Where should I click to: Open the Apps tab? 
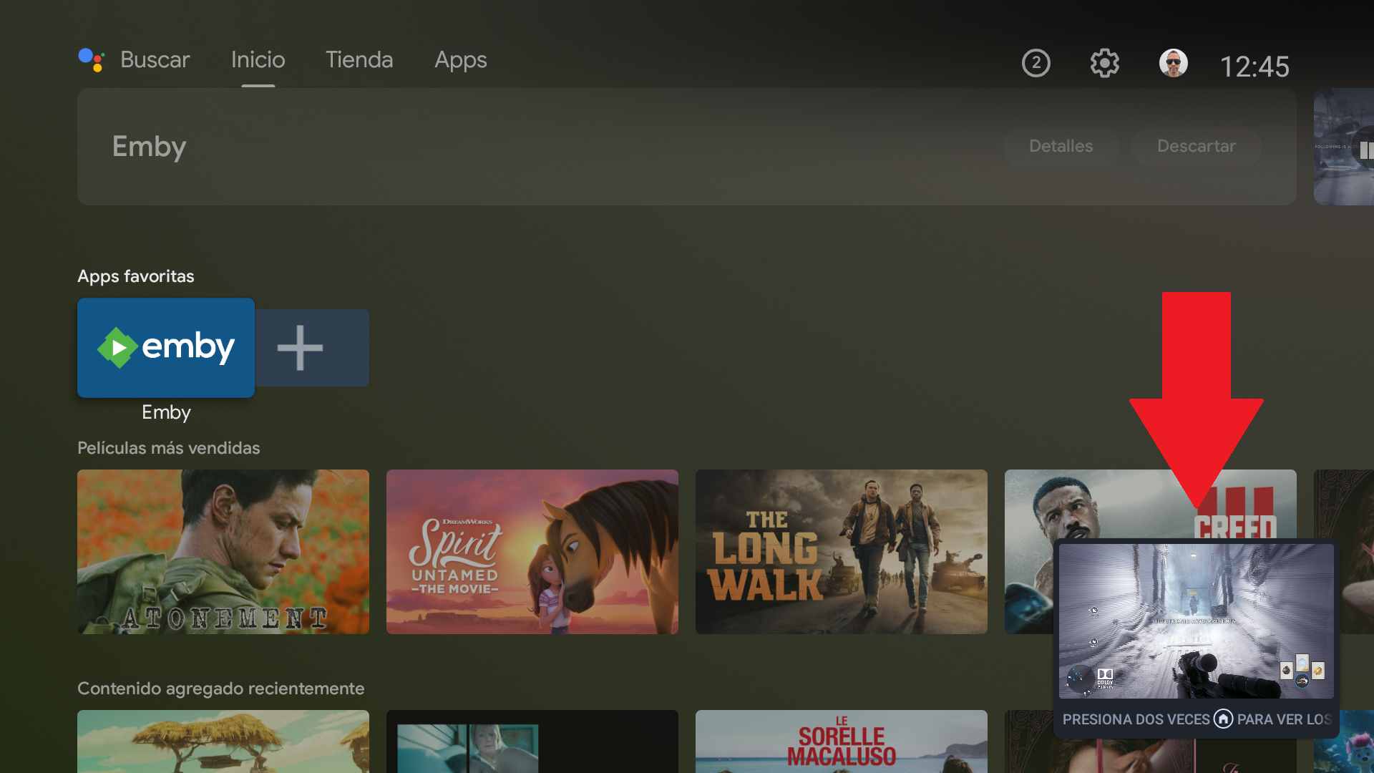[x=460, y=60]
